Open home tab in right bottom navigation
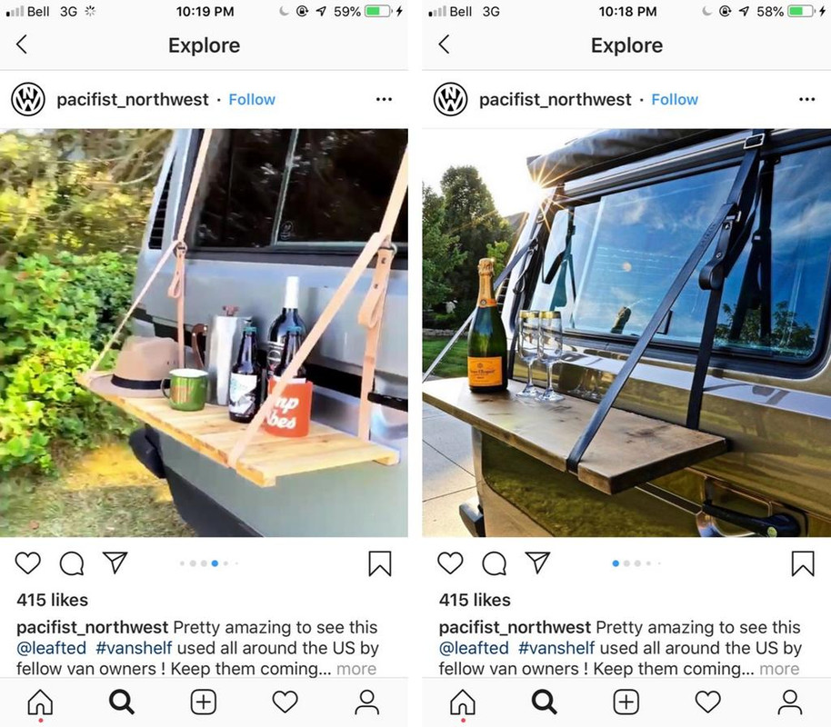831x727 pixels. [x=462, y=702]
